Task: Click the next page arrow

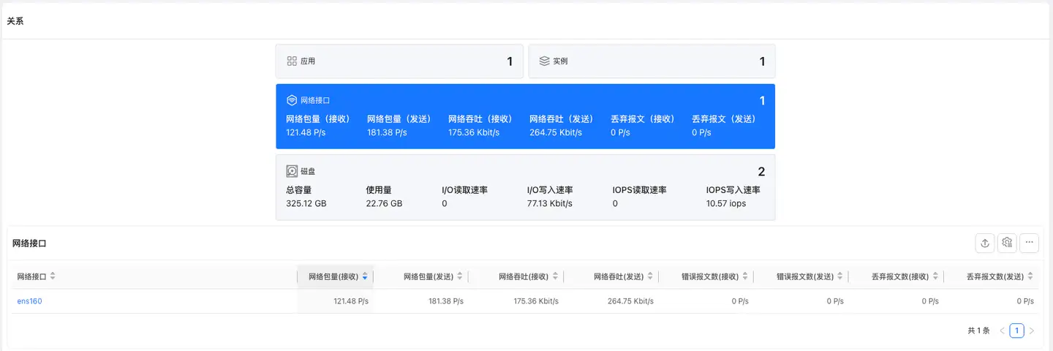Action: [1032, 331]
